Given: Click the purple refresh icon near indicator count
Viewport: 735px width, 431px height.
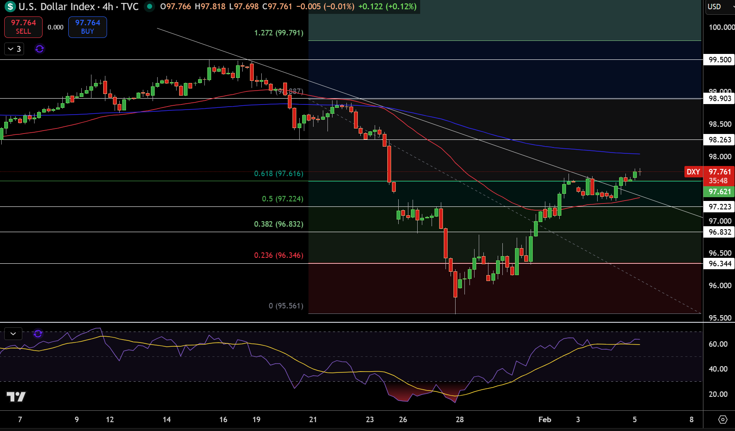Looking at the screenshot, I should click(x=40, y=49).
